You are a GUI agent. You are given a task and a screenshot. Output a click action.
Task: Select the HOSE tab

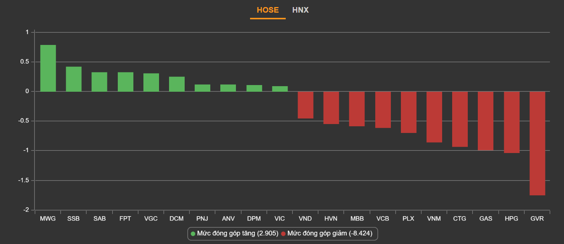pyautogui.click(x=268, y=10)
